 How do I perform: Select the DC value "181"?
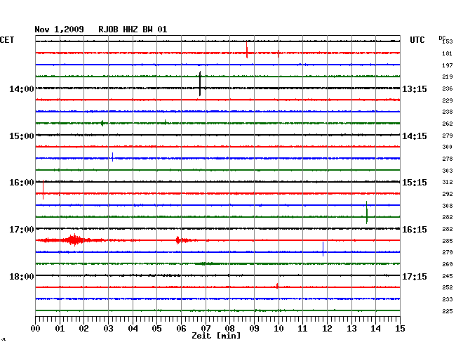tap(448, 53)
